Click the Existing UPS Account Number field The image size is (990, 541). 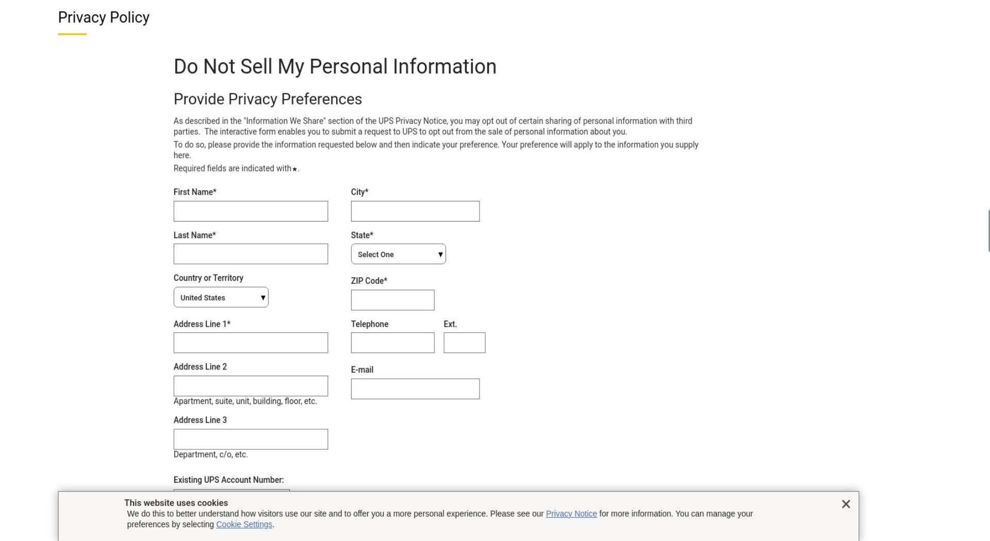[x=232, y=491]
